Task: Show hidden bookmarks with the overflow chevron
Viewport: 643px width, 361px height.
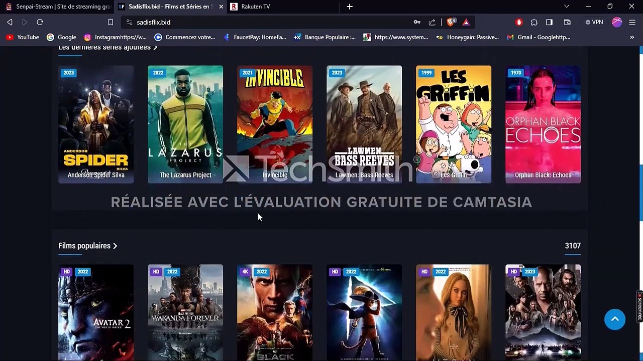Action: [632, 37]
